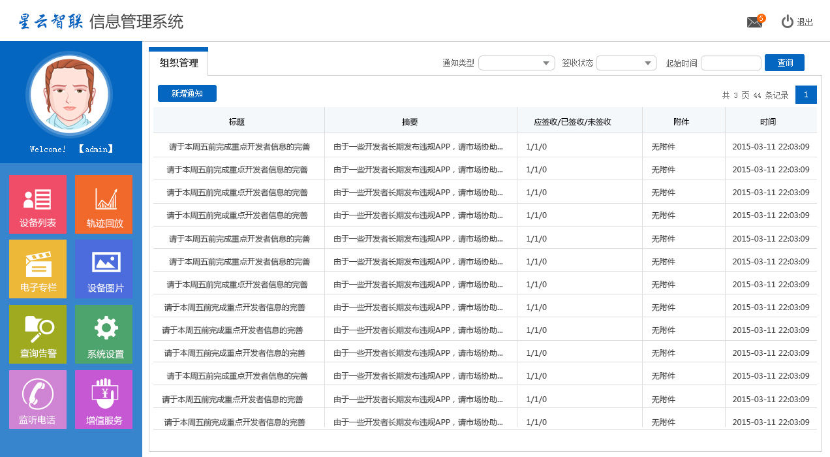The width and height of the screenshot is (830, 457).
Task: Click the Welcome! 【admin】 label
Action: pyautogui.click(x=72, y=149)
